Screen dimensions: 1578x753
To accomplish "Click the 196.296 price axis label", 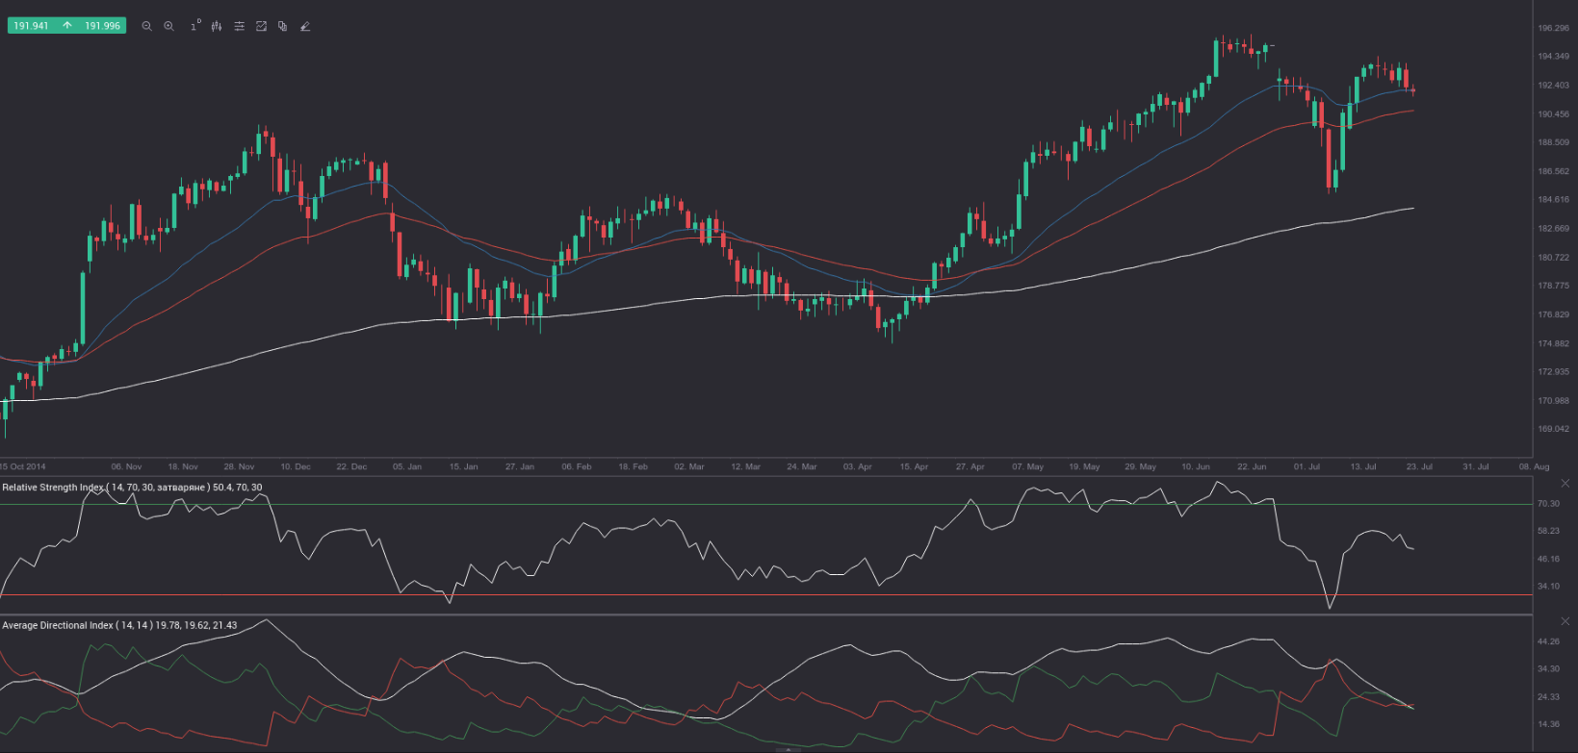I will [x=1553, y=29].
